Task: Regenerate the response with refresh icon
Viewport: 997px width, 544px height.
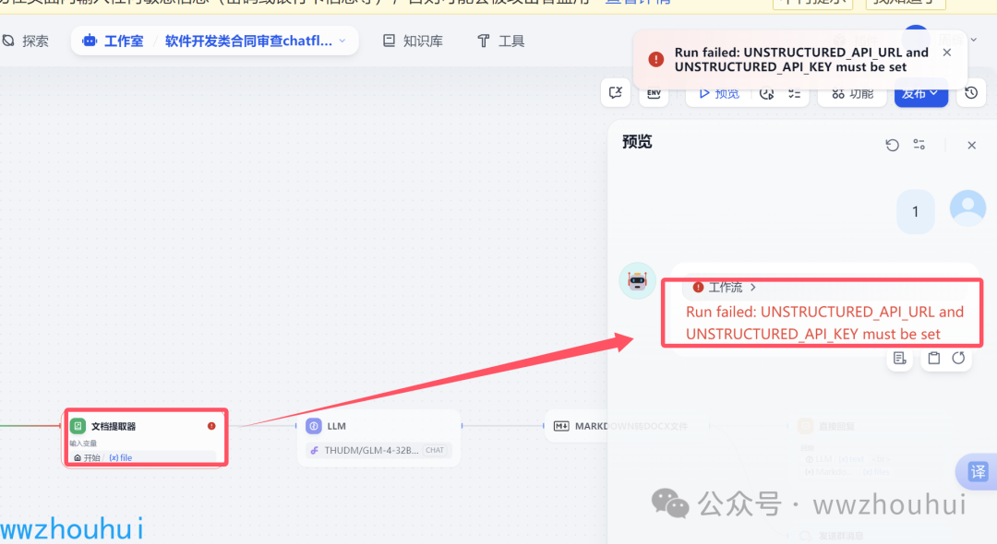Action: click(x=958, y=358)
